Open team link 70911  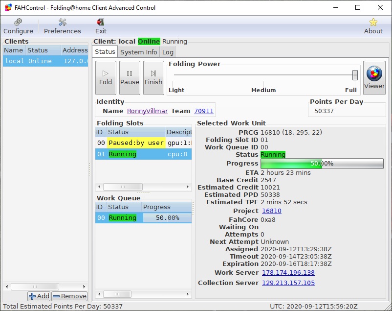click(204, 111)
